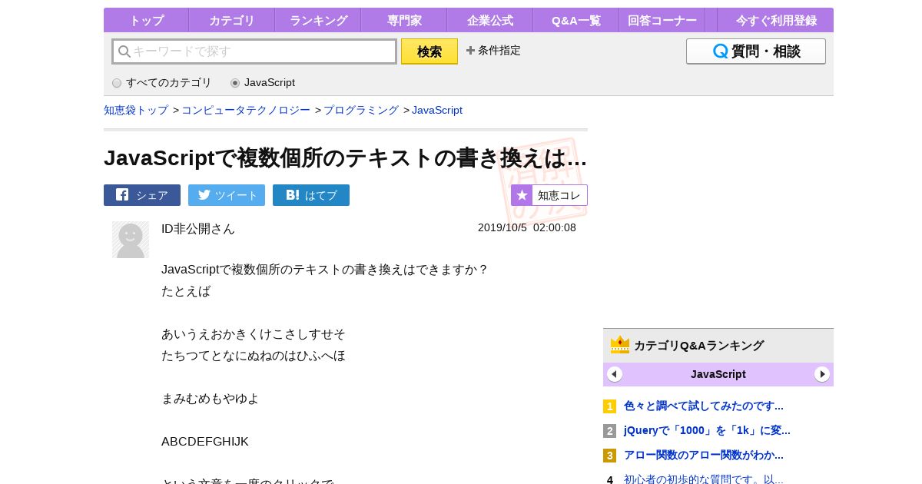Image resolution: width=922 pixels, height=484 pixels.
Task: Open the 専門家 tab
Action: [404, 21]
